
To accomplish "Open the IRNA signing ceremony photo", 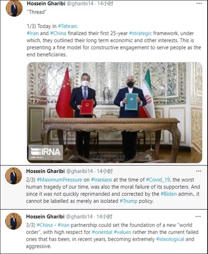I will (x=114, y=112).
